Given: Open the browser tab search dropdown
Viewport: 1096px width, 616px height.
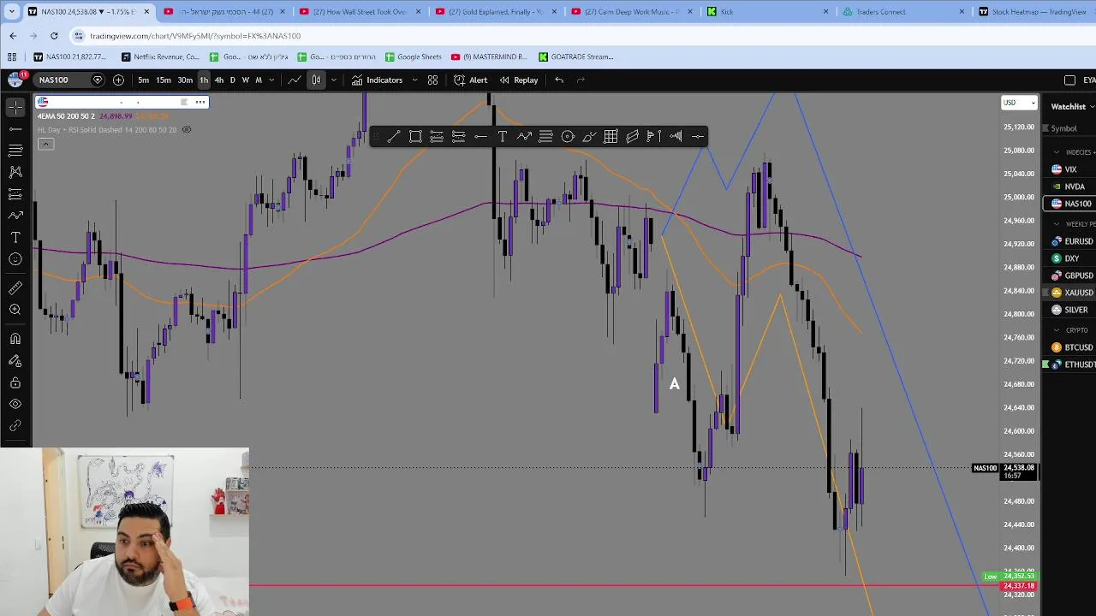Looking at the screenshot, I should click(11, 11).
